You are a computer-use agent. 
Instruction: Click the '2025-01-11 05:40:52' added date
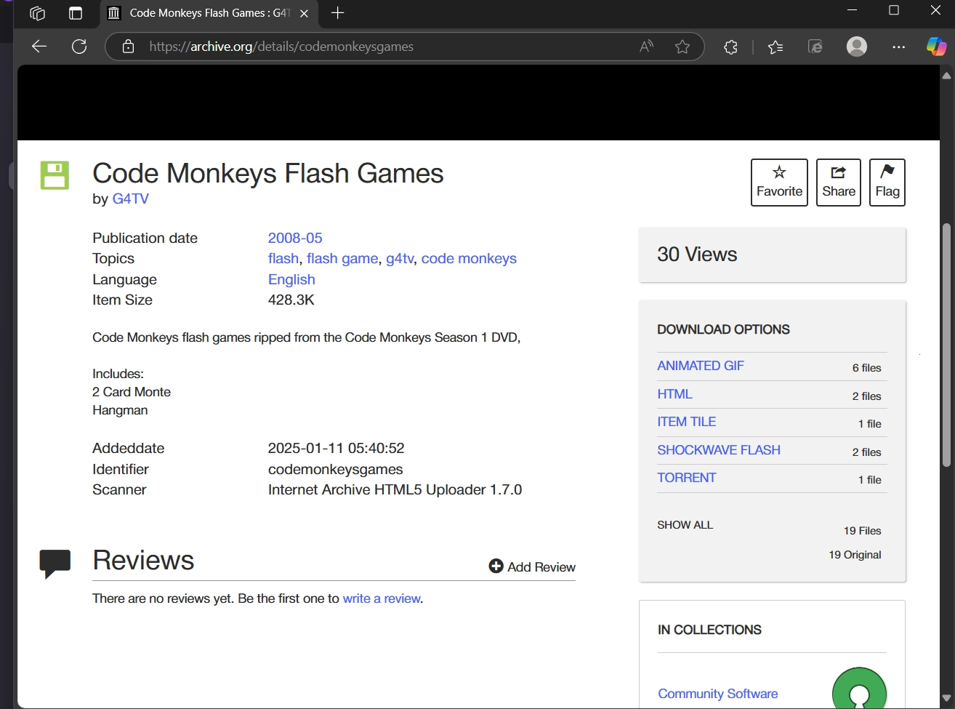tap(336, 448)
